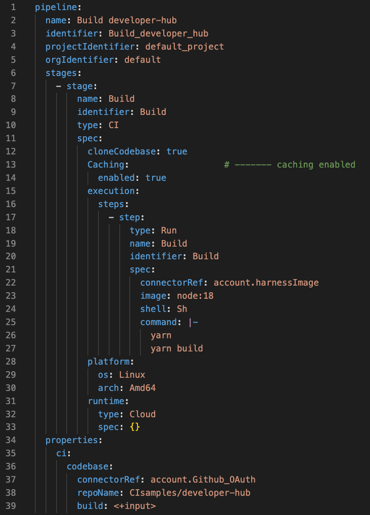This screenshot has height=515, width=370.
Task: Click the "account.harnessImage" connector value
Action: [x=266, y=282]
